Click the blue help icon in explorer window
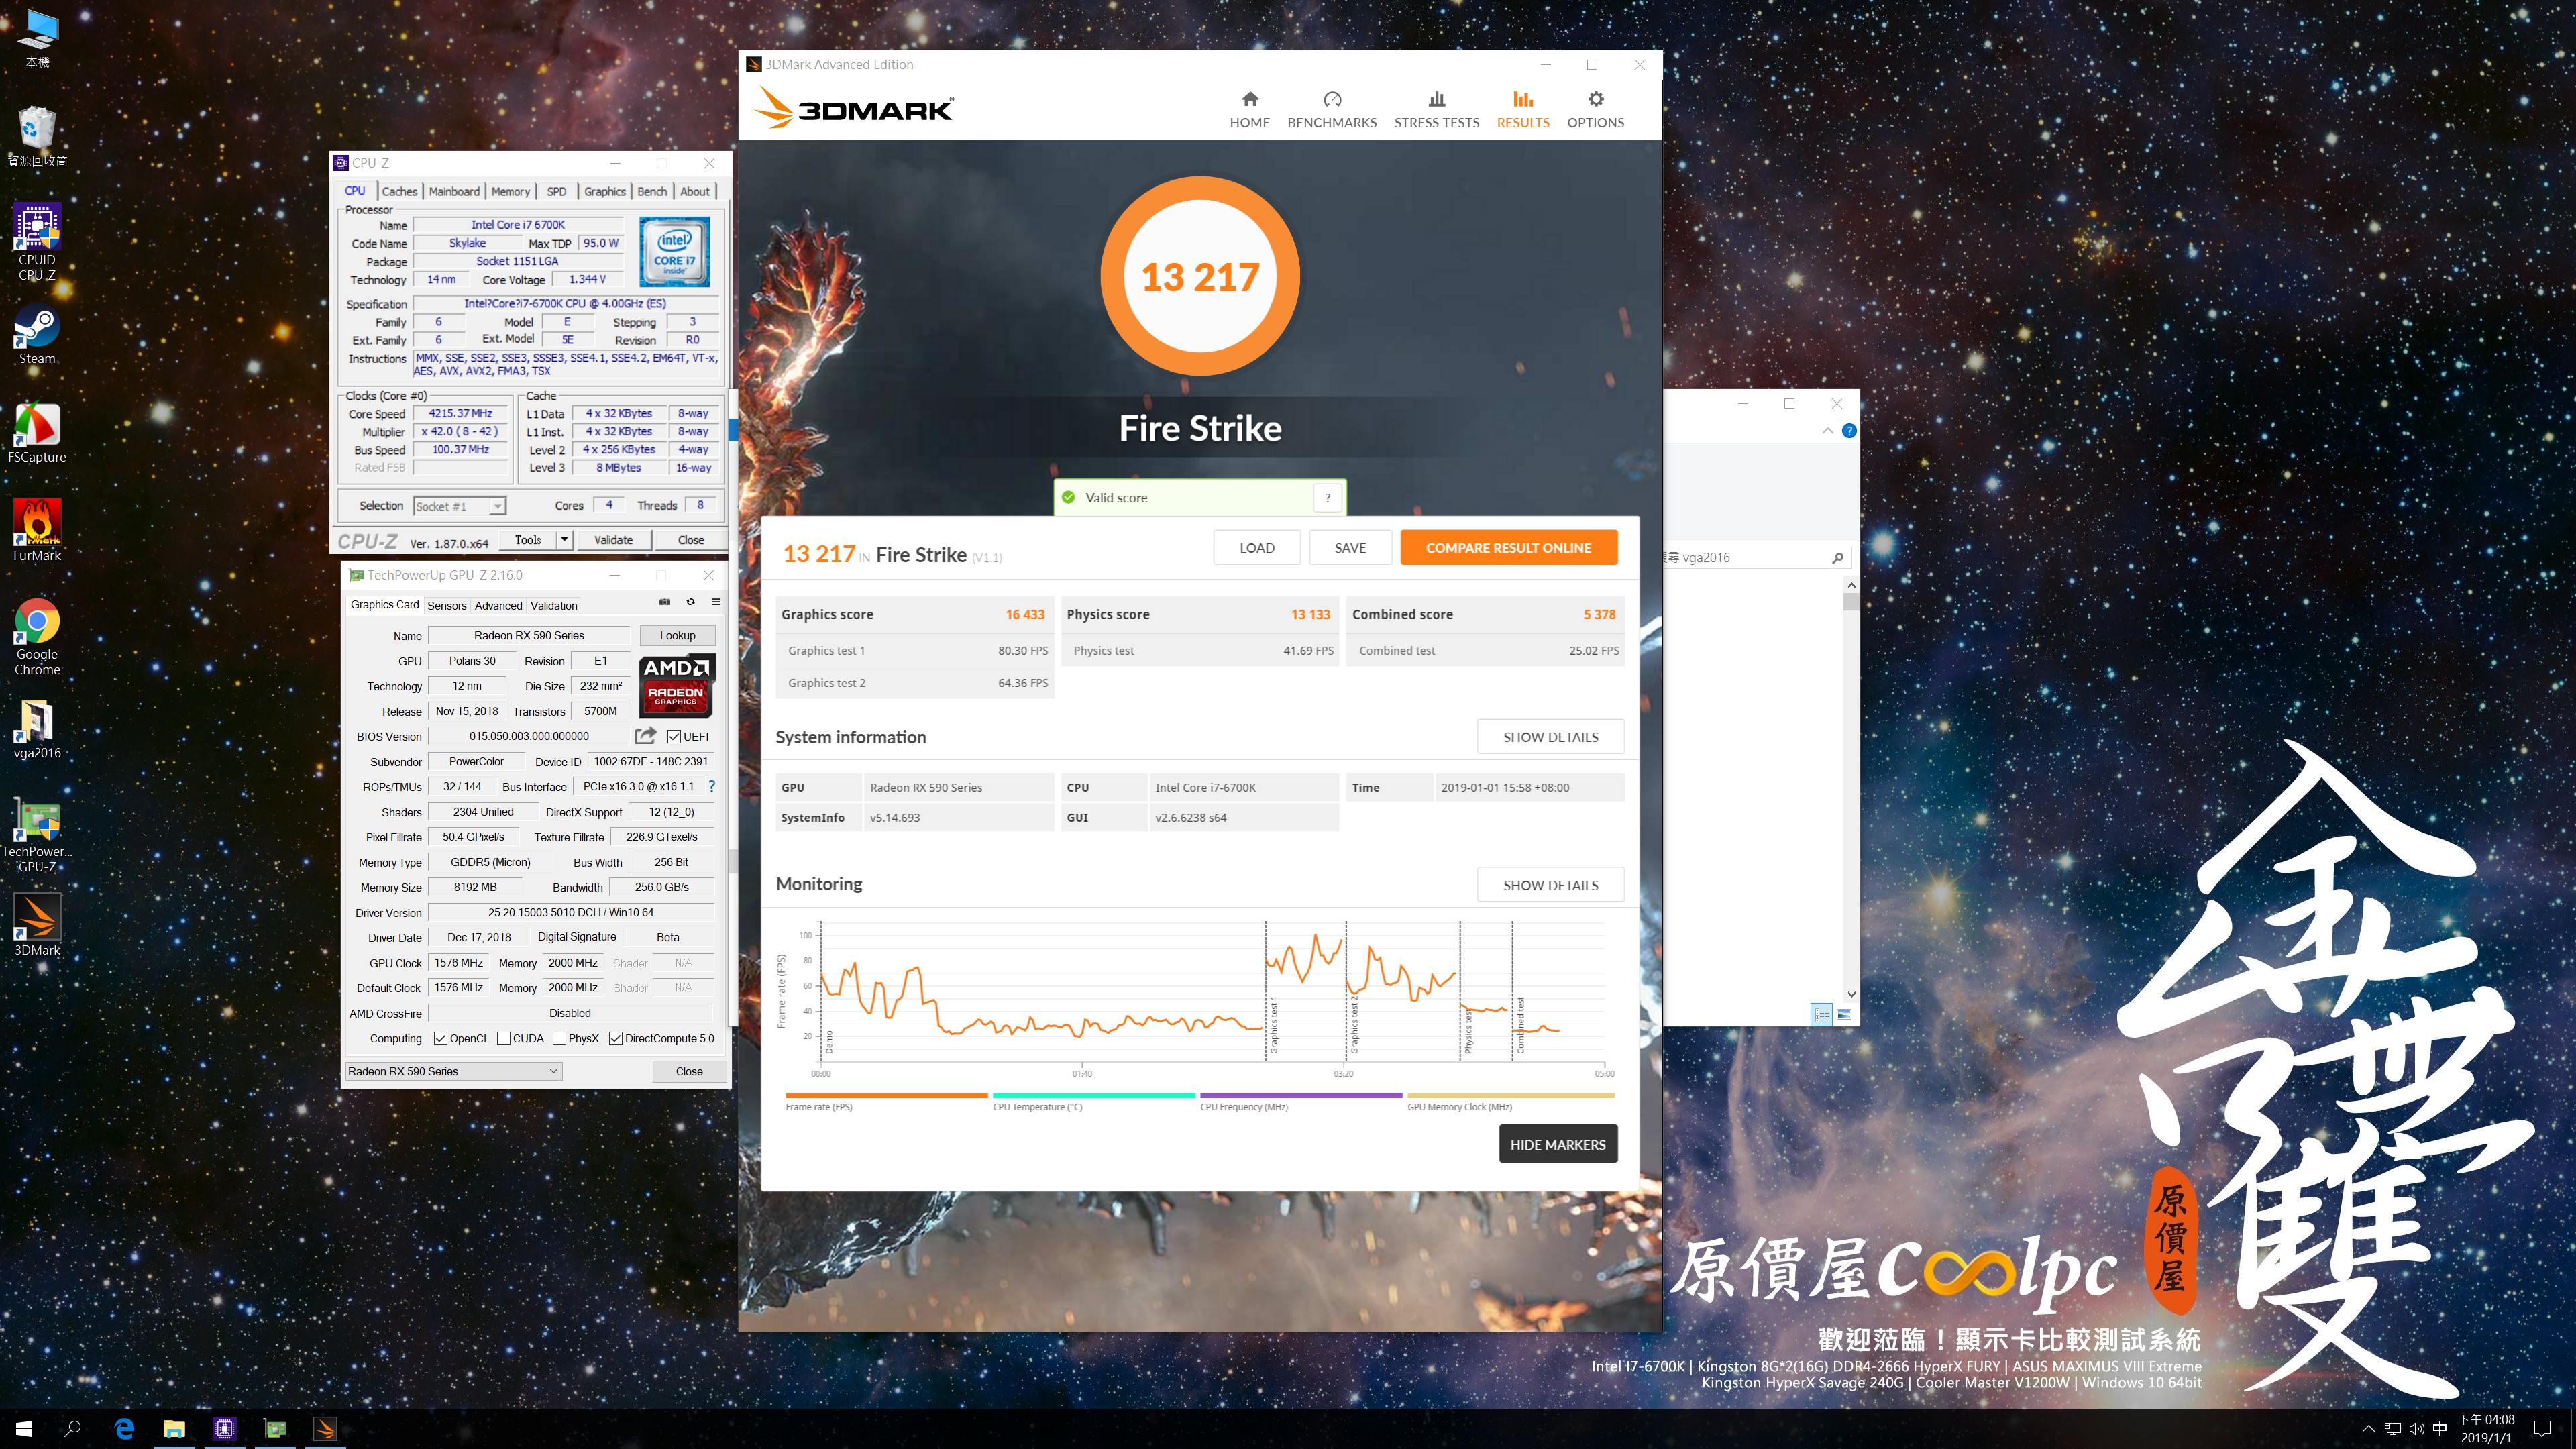The width and height of the screenshot is (2576, 1449). point(1849,431)
